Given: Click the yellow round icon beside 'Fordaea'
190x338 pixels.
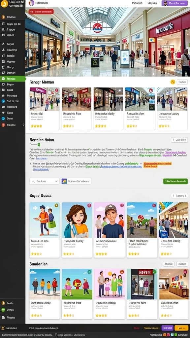Looking at the screenshot, I should click(173, 82).
